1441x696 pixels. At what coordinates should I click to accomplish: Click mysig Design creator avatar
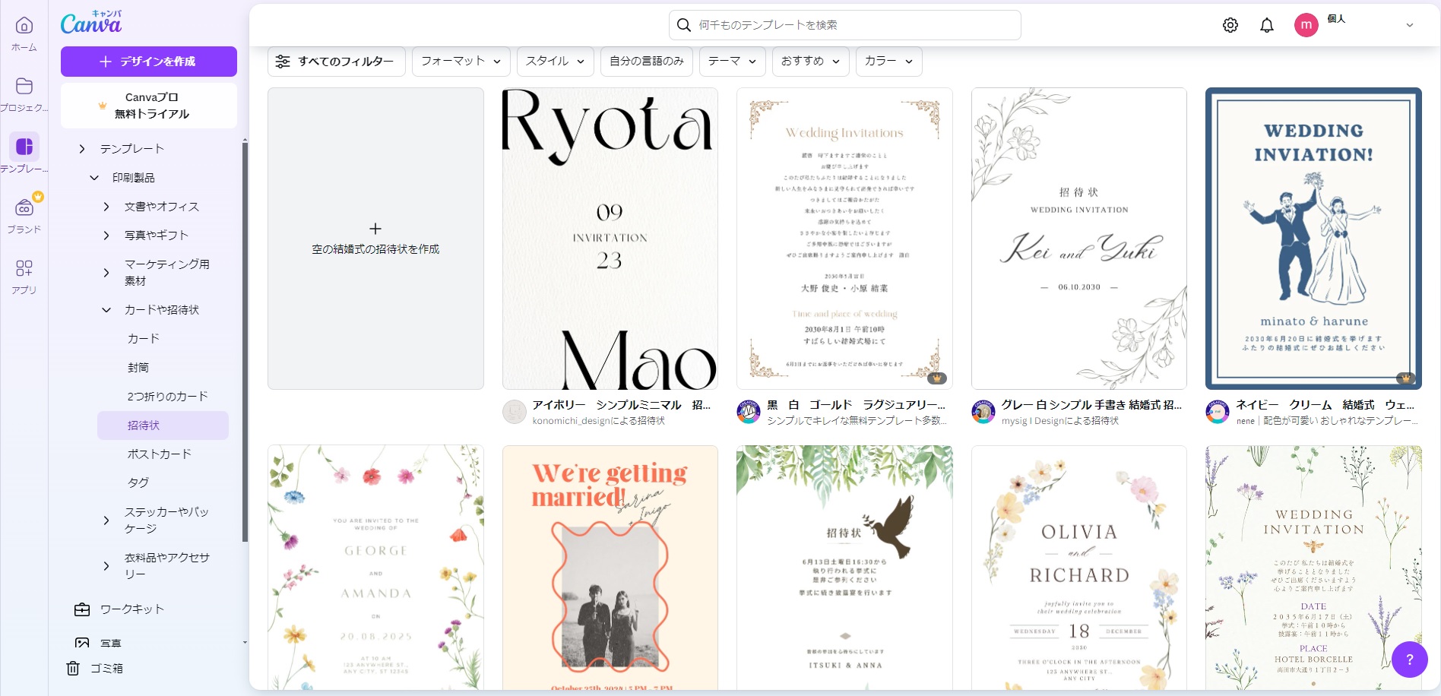coord(983,412)
